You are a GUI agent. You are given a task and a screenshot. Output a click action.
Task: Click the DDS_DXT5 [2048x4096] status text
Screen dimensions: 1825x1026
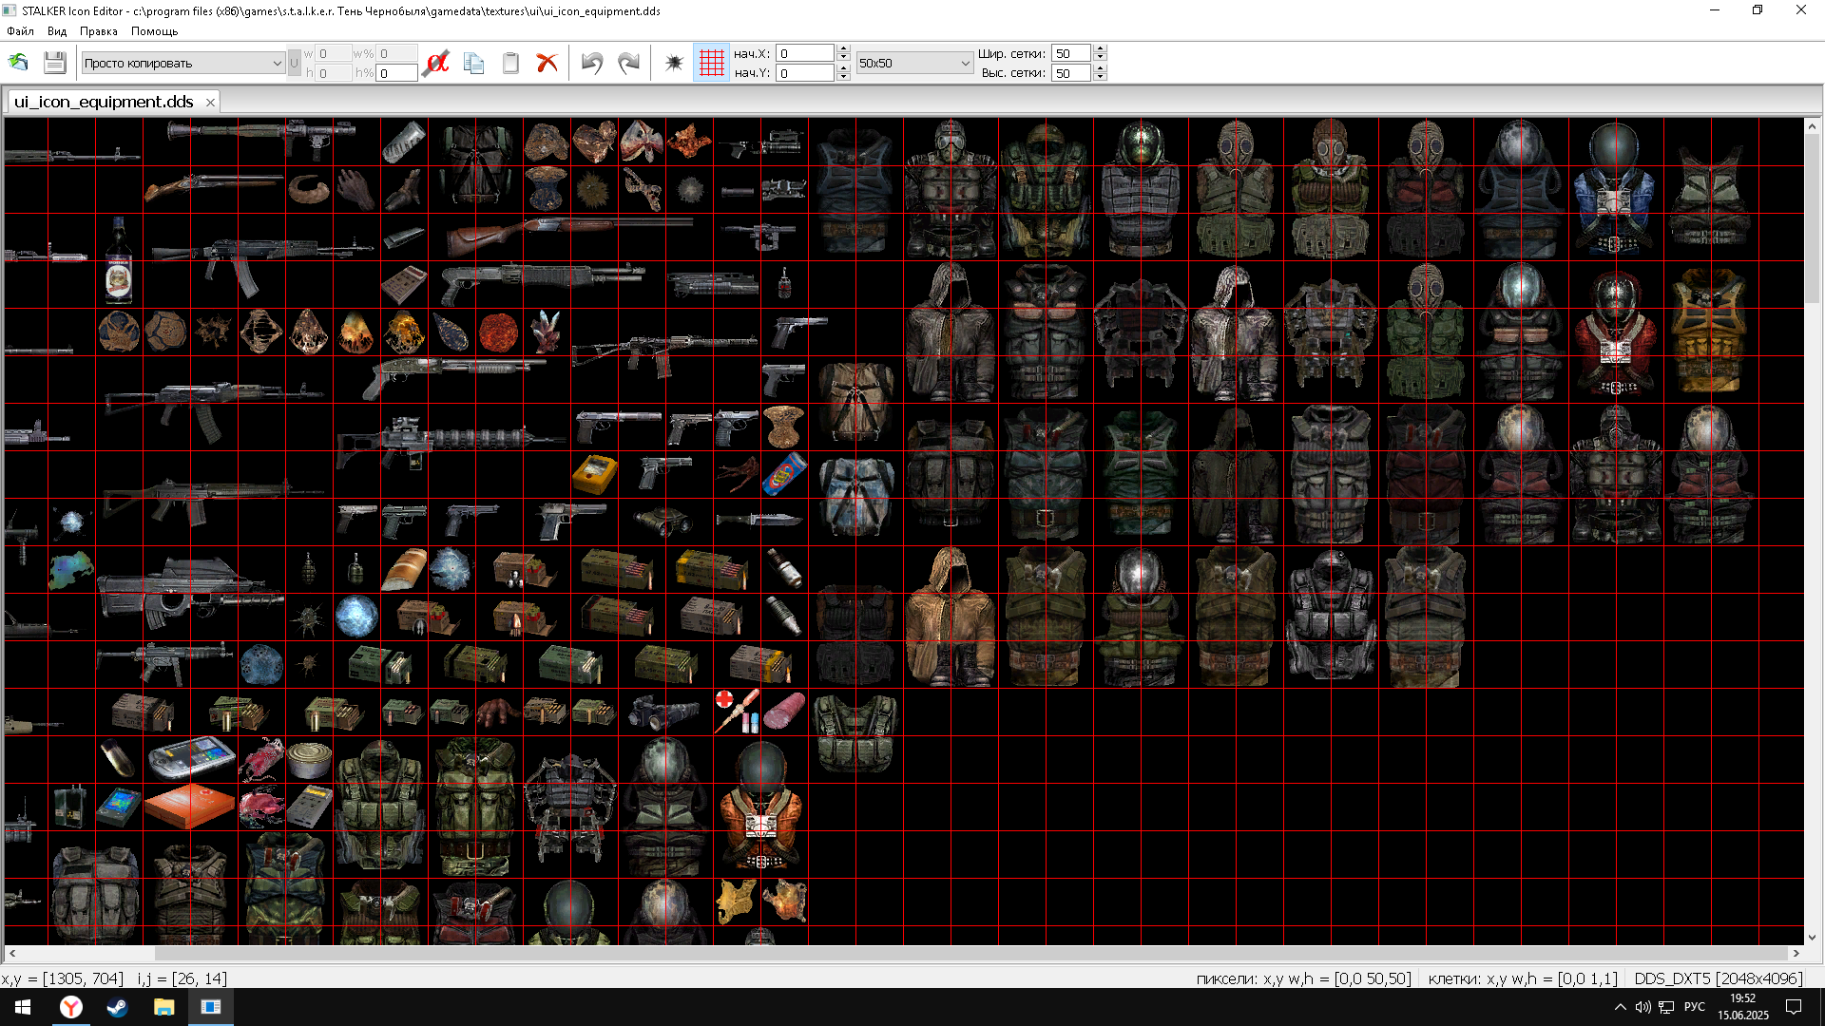point(1719,978)
